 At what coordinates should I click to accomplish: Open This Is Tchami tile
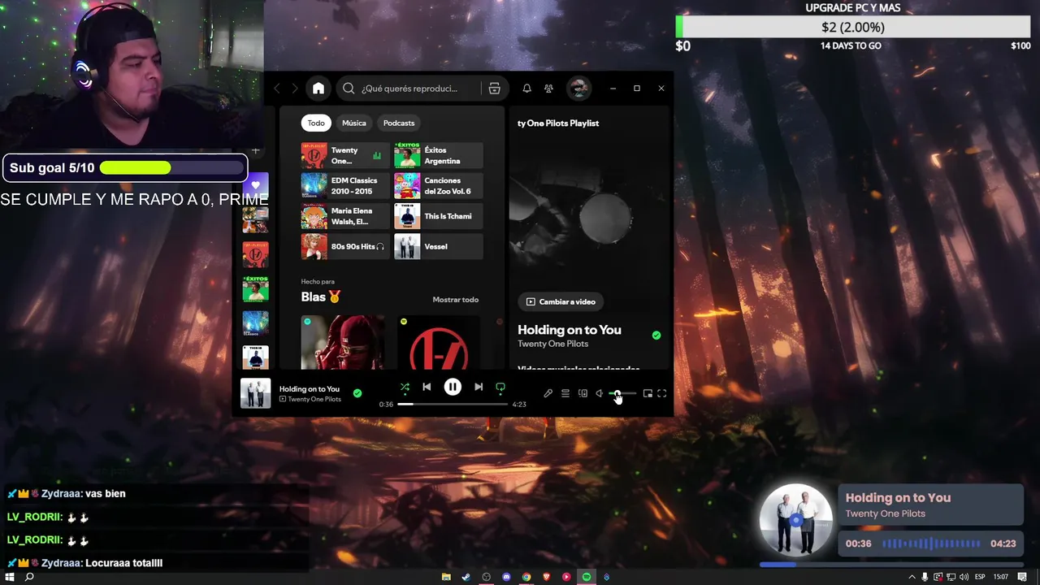439,216
